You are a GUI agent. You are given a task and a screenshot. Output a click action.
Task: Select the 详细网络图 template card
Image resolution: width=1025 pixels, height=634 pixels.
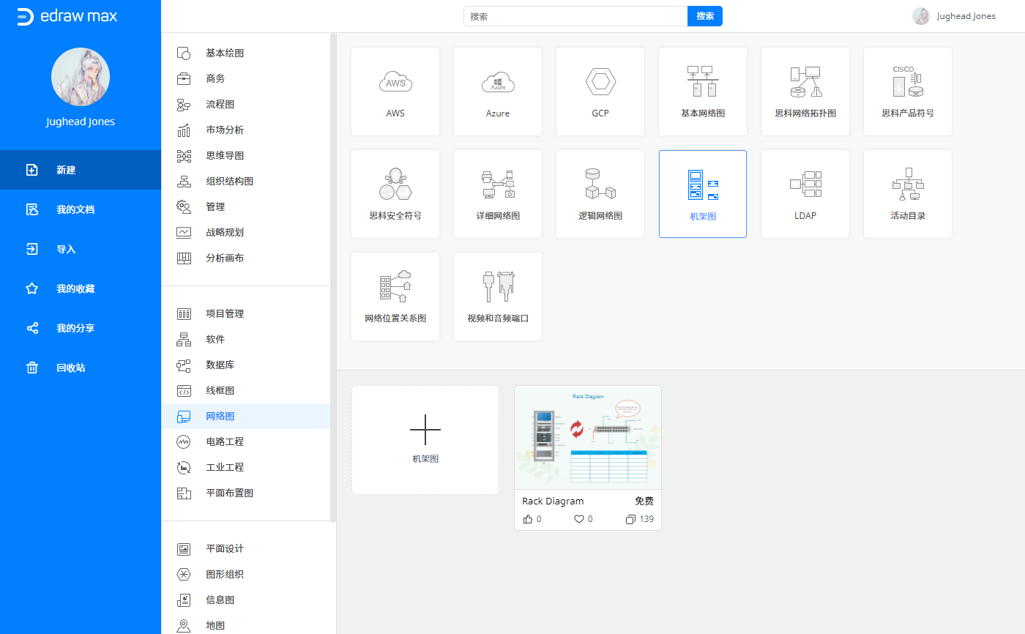pos(498,194)
